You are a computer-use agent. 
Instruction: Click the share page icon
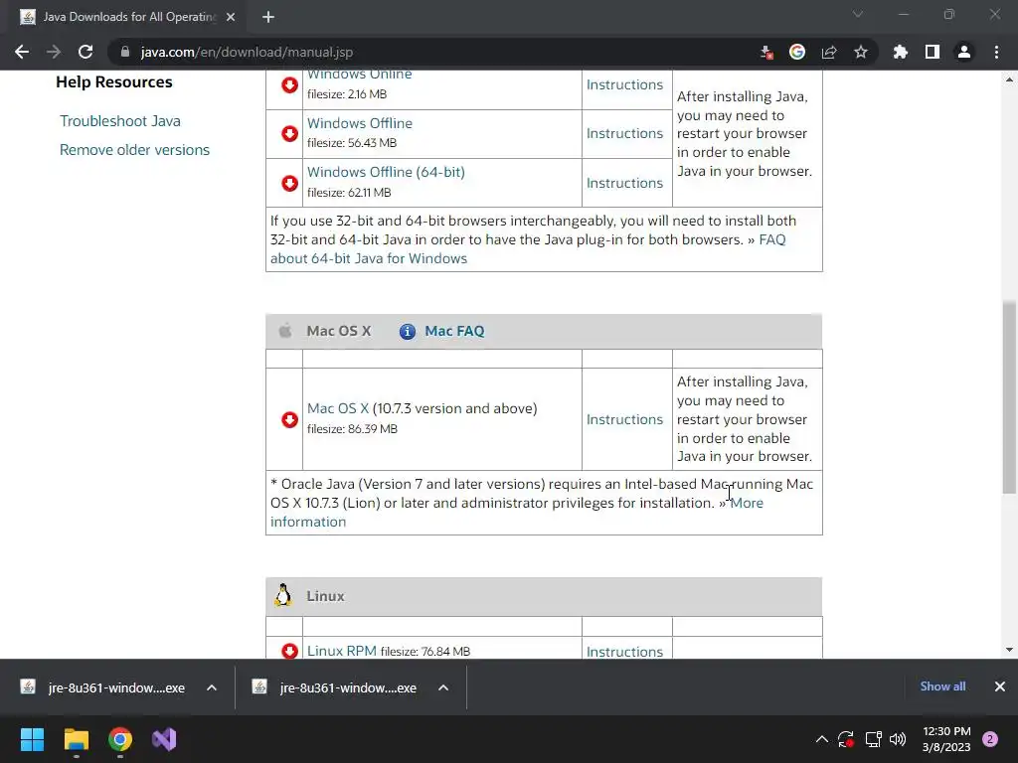pyautogui.click(x=829, y=52)
